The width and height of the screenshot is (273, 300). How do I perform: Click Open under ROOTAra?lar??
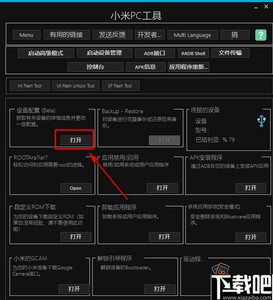pos(76,188)
